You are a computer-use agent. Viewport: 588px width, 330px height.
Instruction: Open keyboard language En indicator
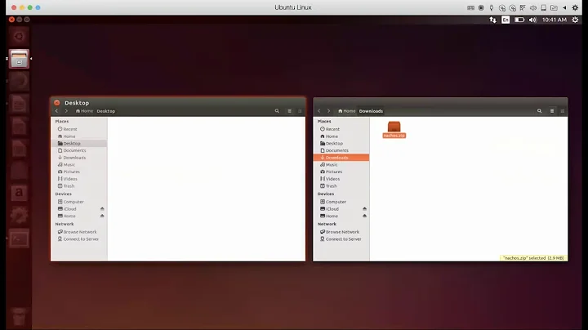coord(506,20)
